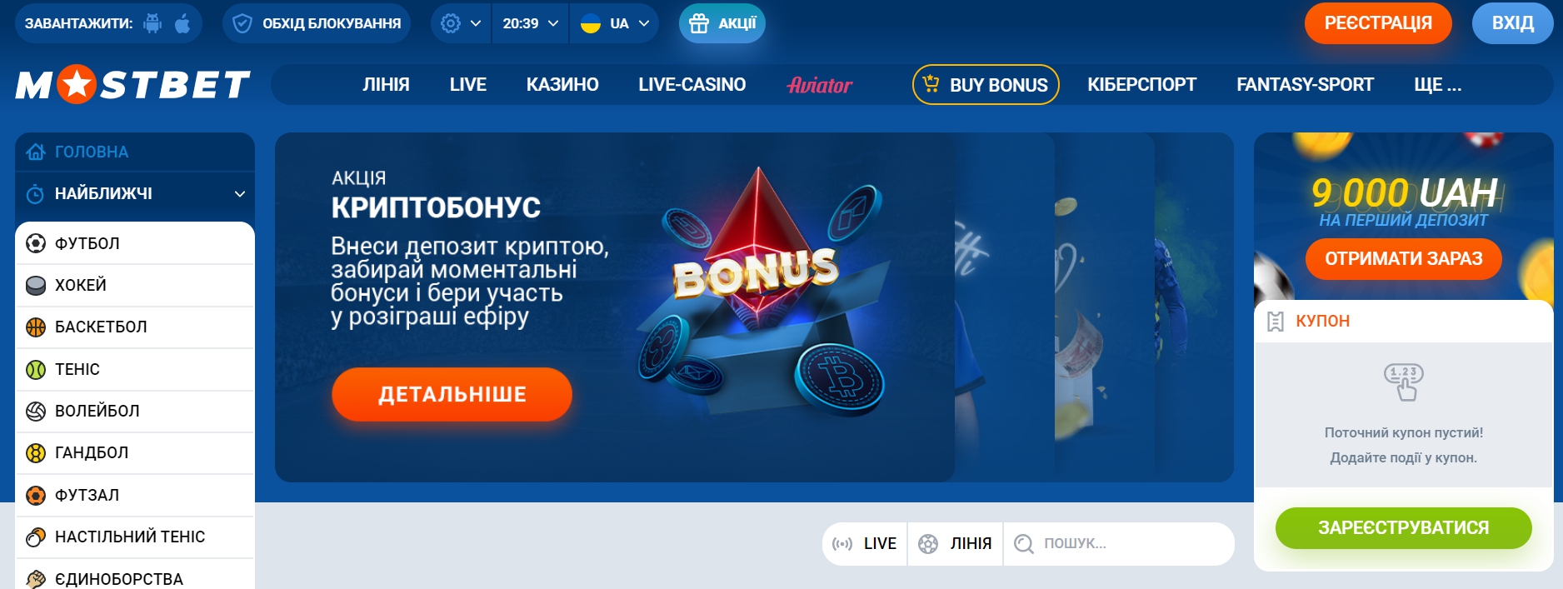This screenshot has height=589, width=1563.
Task: Click the Mostbet logo
Action: pyautogui.click(x=133, y=84)
